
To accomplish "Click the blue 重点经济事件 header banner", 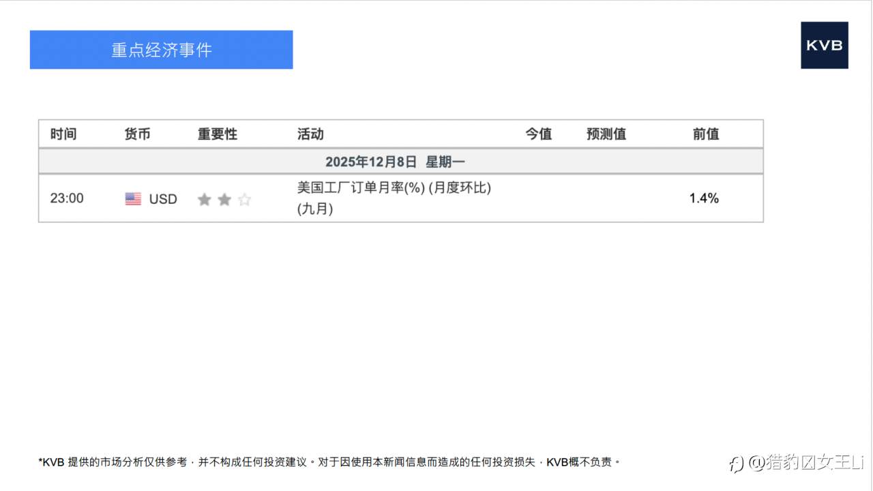I will point(161,49).
